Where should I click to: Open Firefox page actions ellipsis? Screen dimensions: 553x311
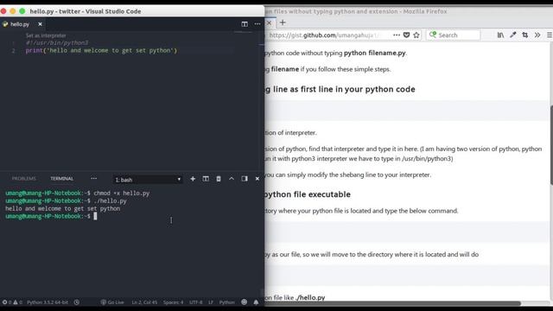pos(397,35)
